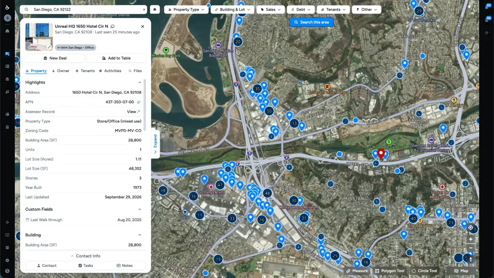Expand the Contact Info section
The height and width of the screenshot is (278, 494).
(86, 256)
